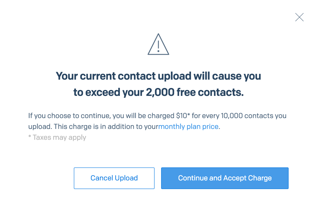This screenshot has width=316, height=211.
Task: Click the Taxes may apply footnote
Action: coord(57,138)
